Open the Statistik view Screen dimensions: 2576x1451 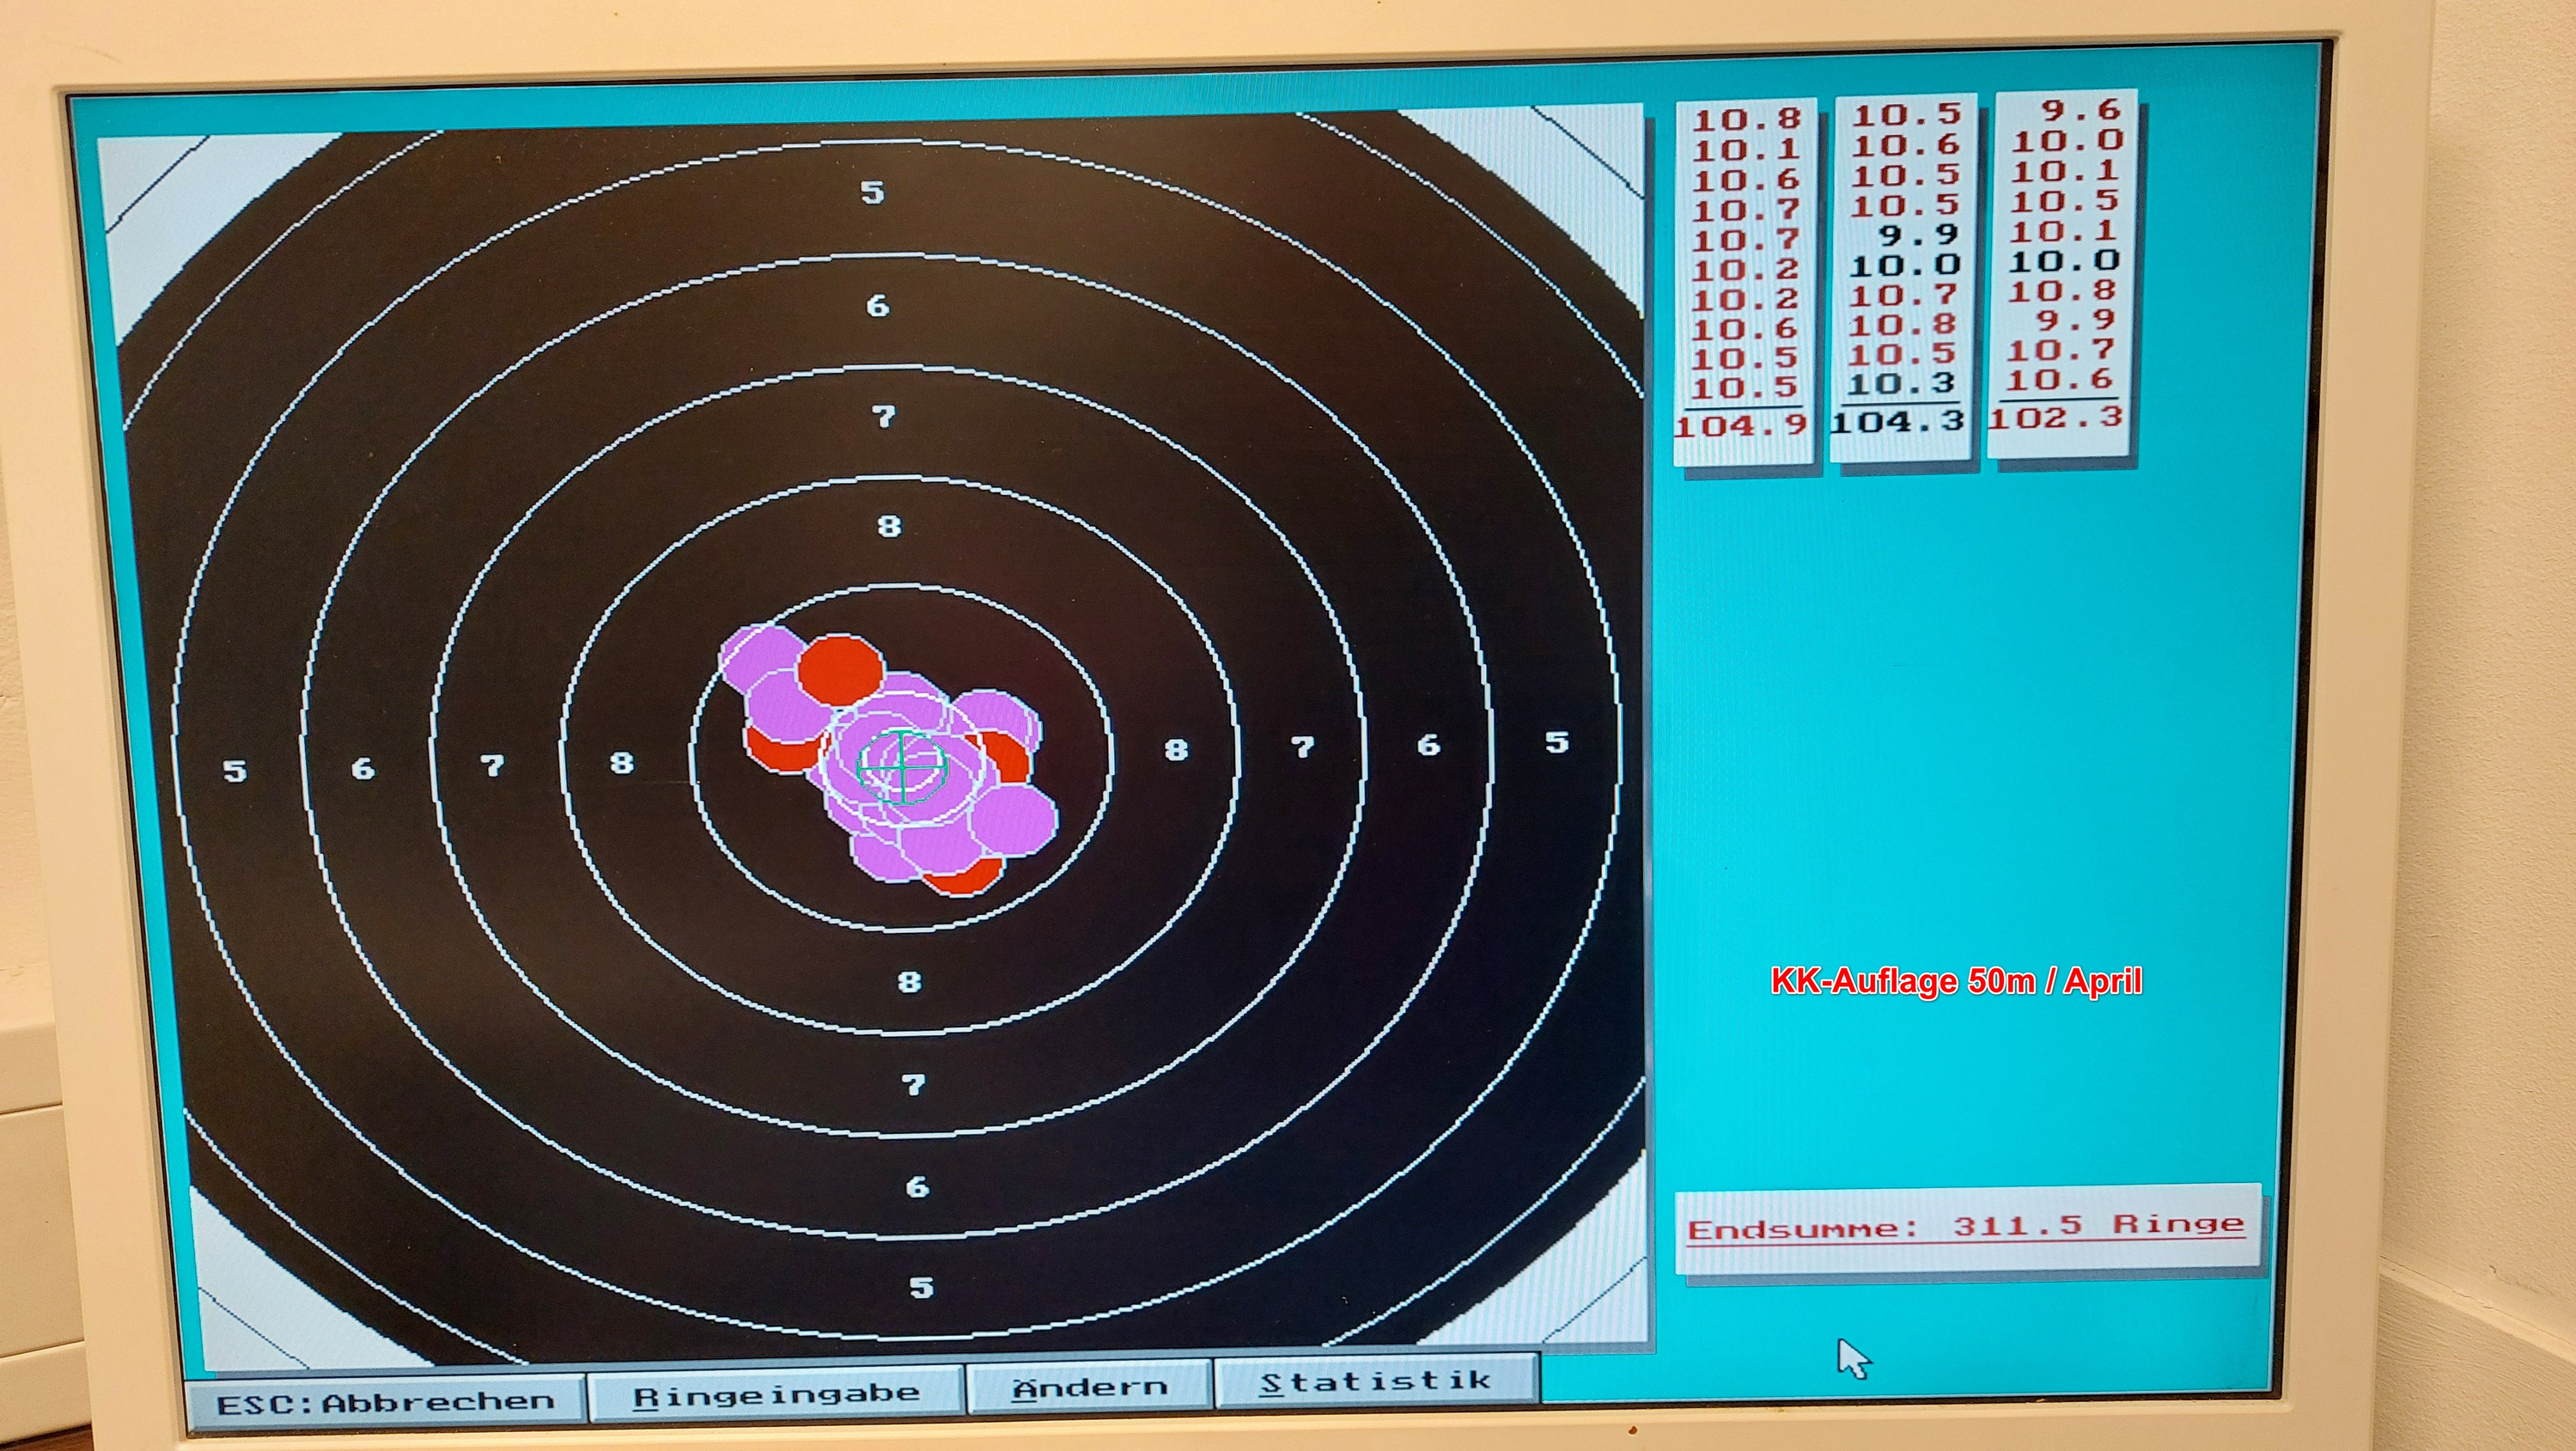1375,1382
